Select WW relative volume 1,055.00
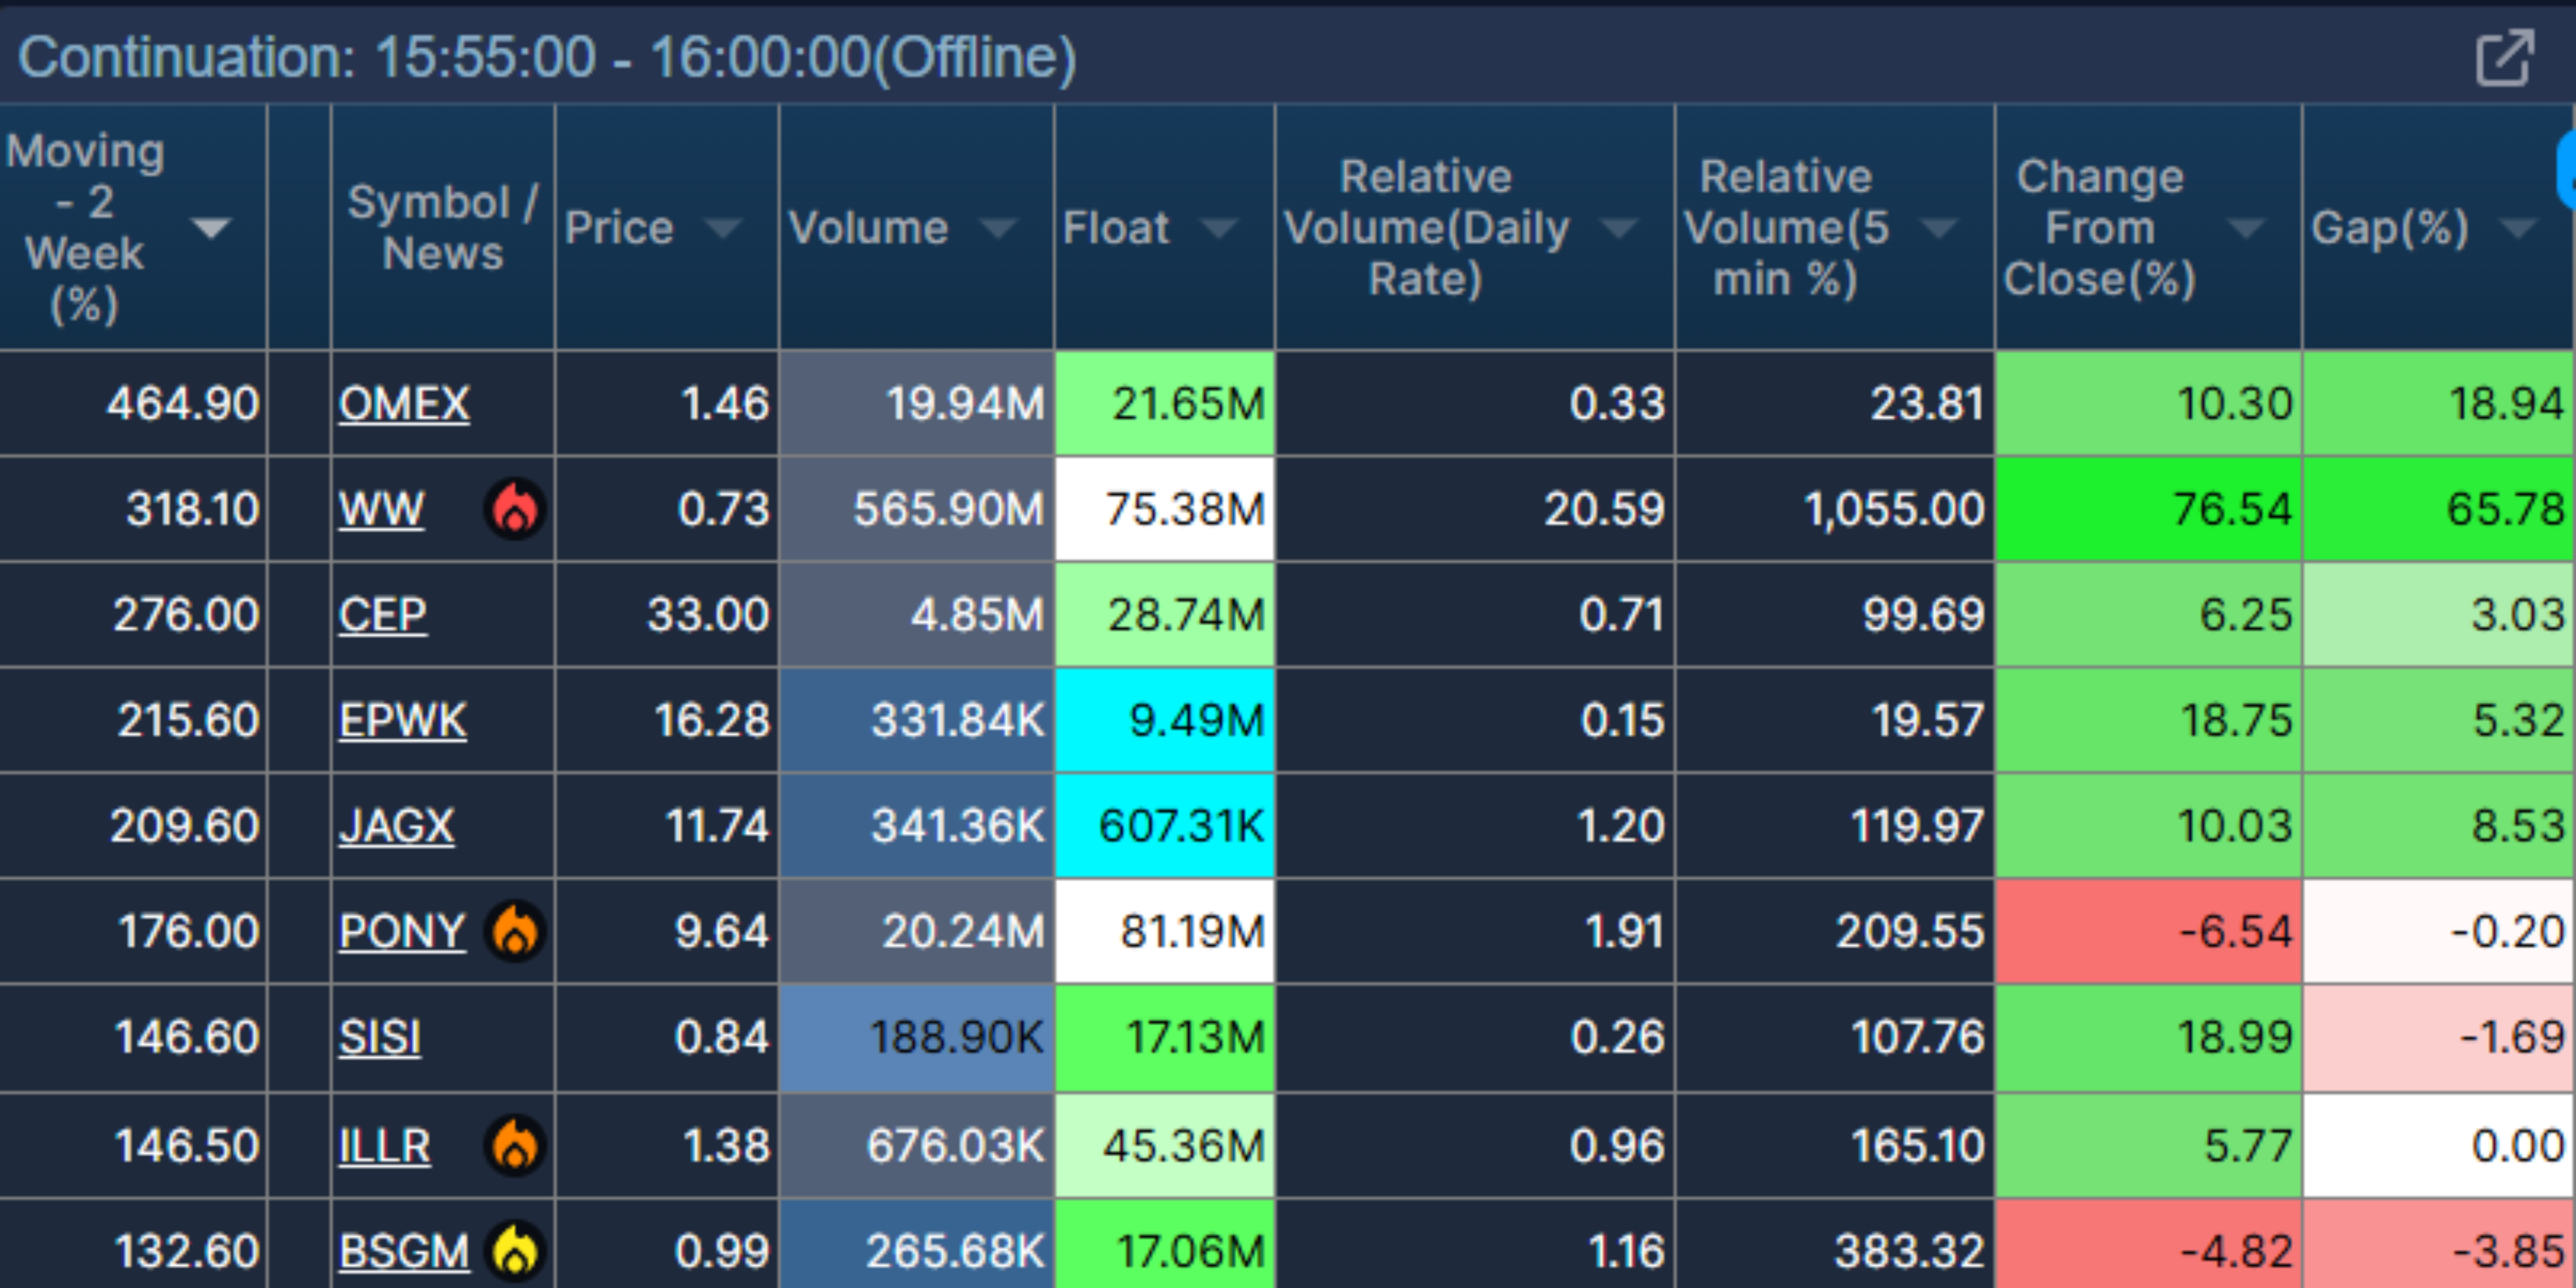 tap(1835, 509)
